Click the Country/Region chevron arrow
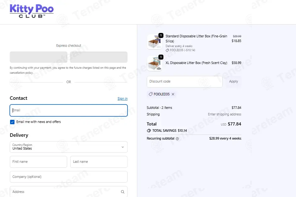This screenshot has height=197, width=296. (x=123, y=147)
